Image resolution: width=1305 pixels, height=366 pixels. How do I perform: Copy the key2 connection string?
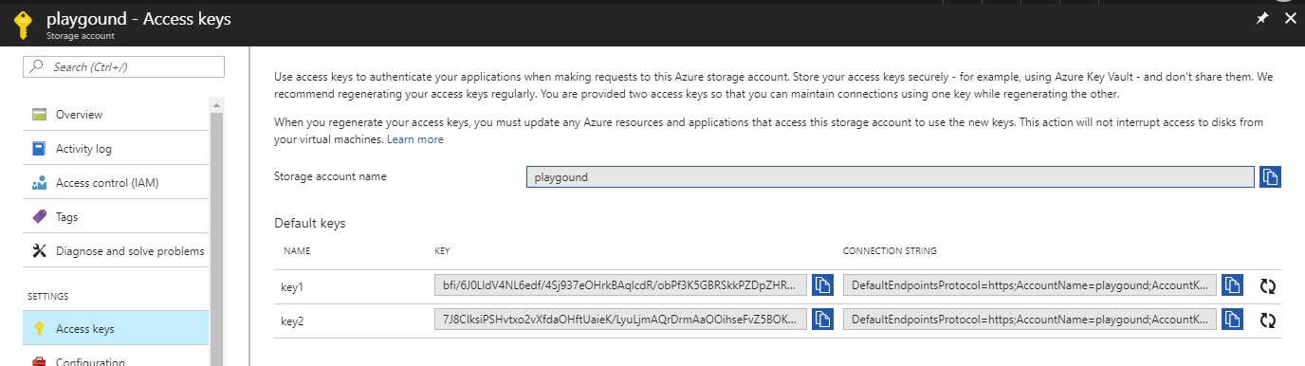point(1232,320)
